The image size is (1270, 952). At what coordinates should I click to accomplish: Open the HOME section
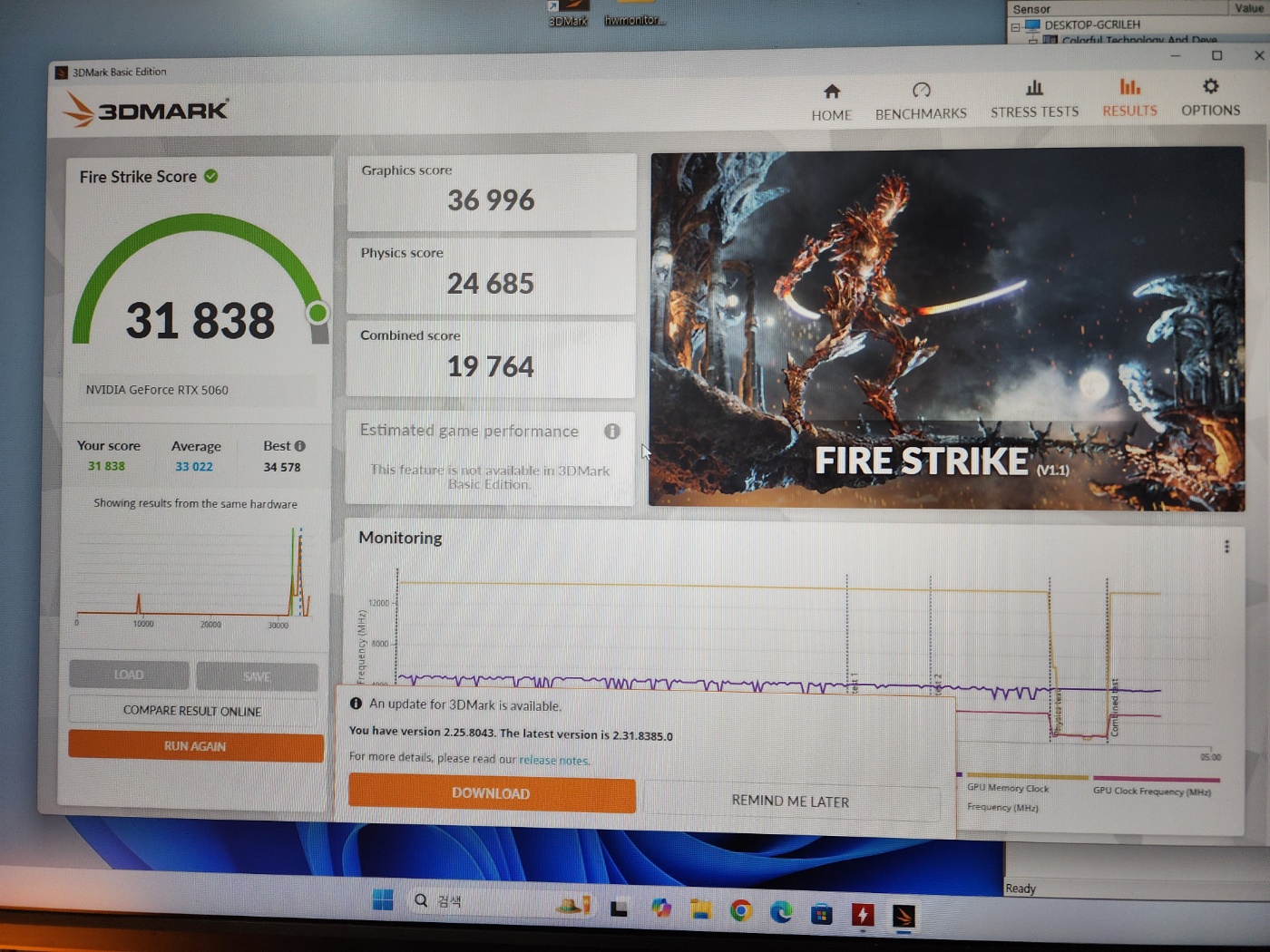[831, 102]
